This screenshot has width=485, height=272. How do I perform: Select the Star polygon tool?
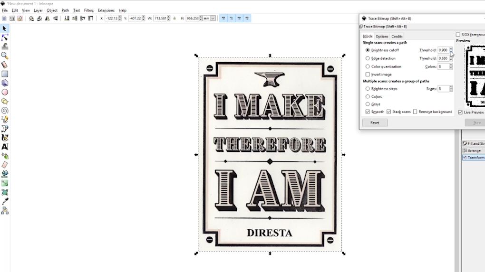[x=5, y=101]
